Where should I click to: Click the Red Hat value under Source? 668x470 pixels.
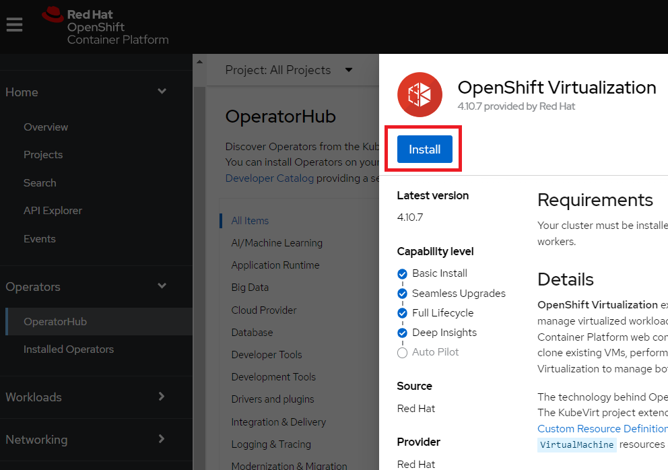(415, 409)
